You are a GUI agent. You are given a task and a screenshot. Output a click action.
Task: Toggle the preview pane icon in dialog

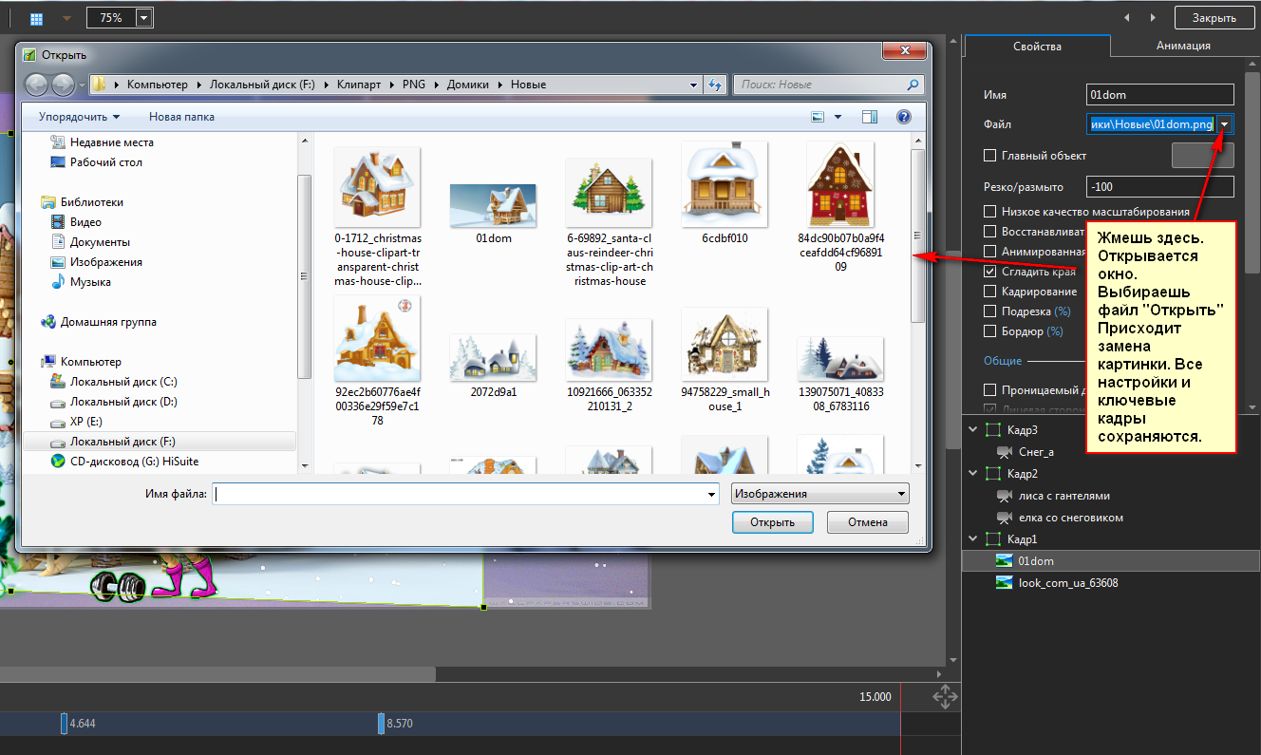click(869, 117)
